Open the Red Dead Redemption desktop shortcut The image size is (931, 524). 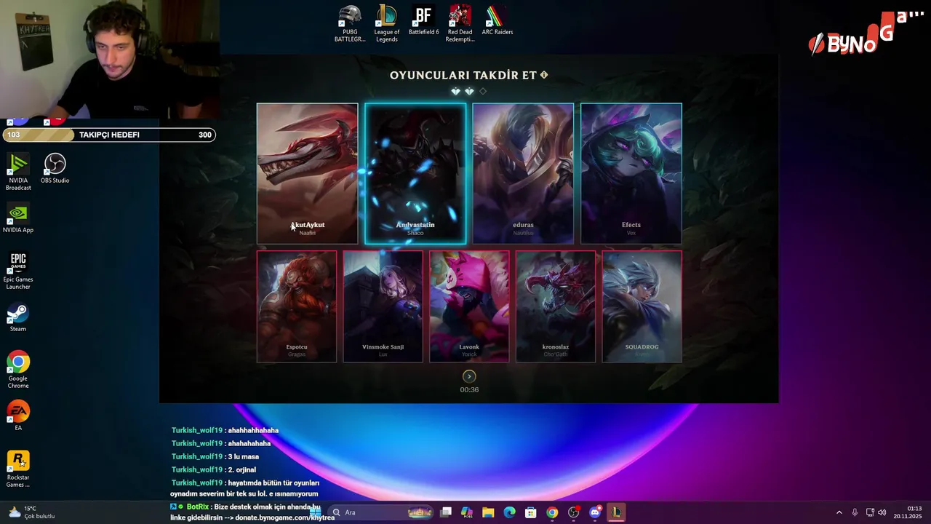pyautogui.click(x=460, y=24)
